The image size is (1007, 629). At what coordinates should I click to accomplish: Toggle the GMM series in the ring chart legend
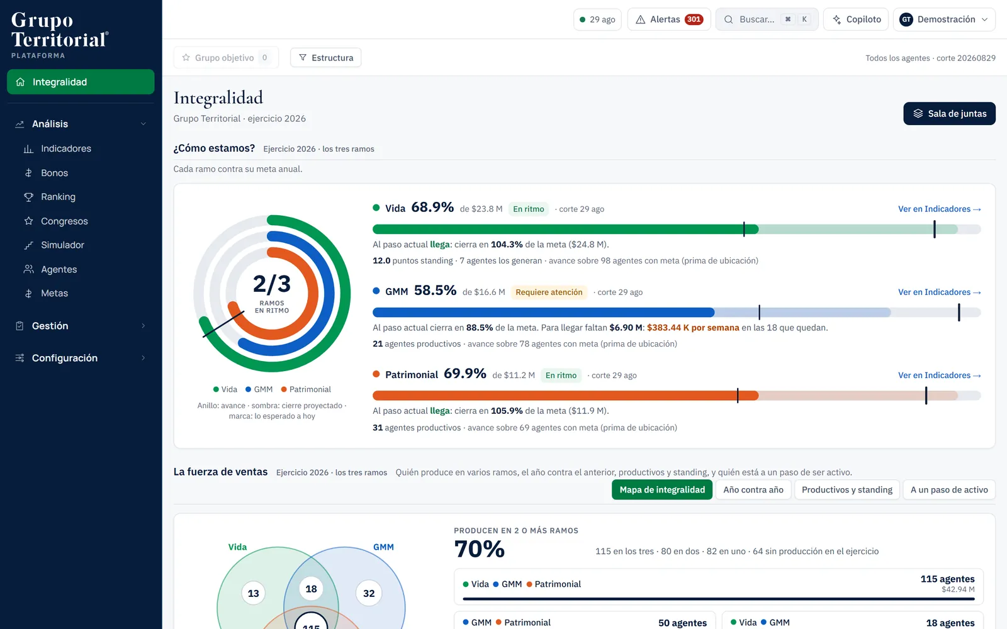[x=259, y=389]
